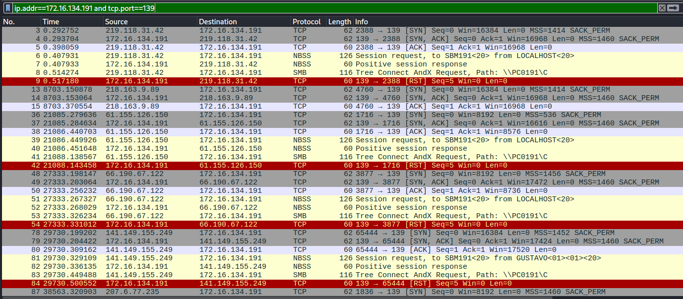
Task: Click into the display filter input field
Action: tap(334, 8)
